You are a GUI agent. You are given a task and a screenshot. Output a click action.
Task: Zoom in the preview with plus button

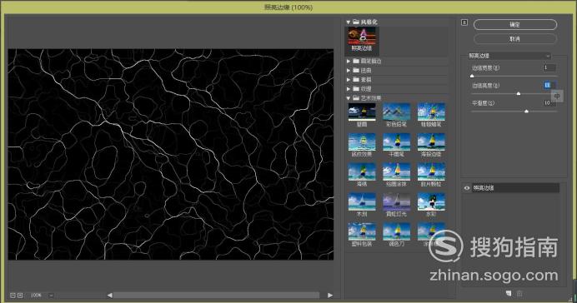pos(20,296)
